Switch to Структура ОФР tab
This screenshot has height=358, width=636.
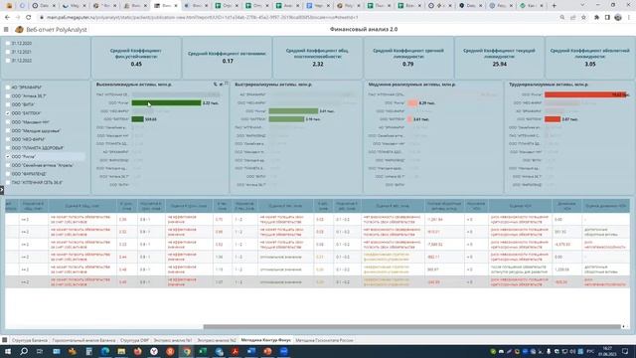coord(135,340)
